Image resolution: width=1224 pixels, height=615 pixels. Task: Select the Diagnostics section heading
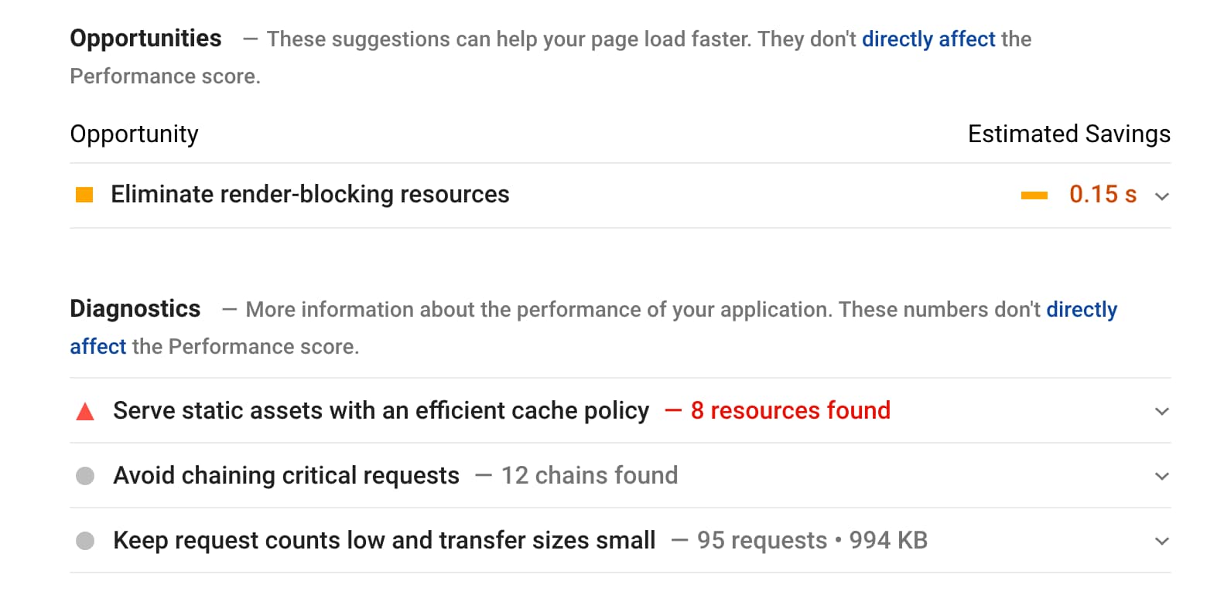point(135,308)
